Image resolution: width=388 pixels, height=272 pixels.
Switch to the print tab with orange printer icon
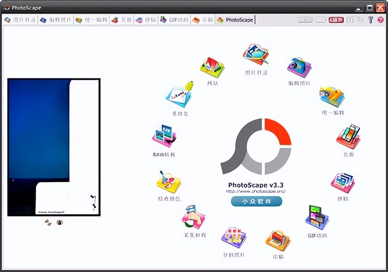click(203, 20)
